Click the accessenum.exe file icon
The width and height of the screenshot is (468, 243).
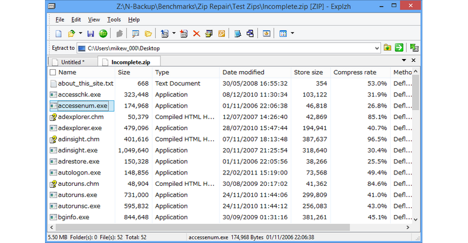click(x=53, y=106)
